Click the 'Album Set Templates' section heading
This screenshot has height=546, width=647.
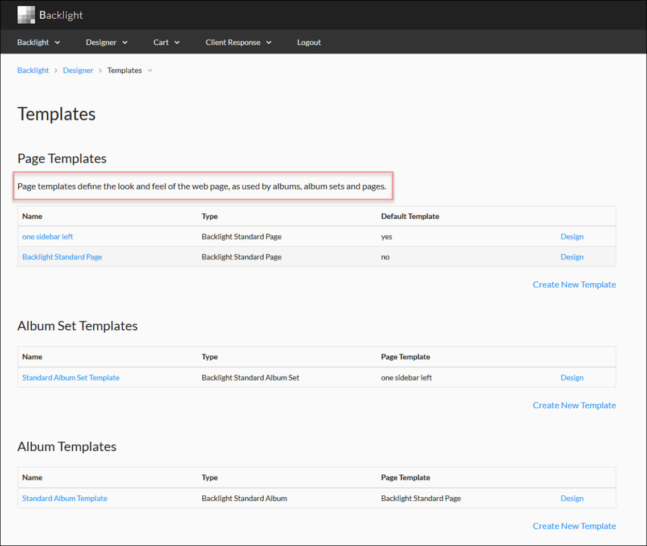coord(77,326)
